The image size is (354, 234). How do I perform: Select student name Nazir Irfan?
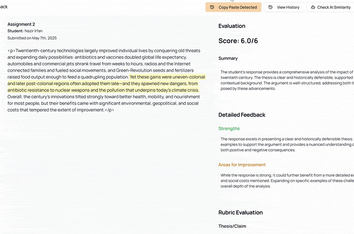pyautogui.click(x=35, y=31)
